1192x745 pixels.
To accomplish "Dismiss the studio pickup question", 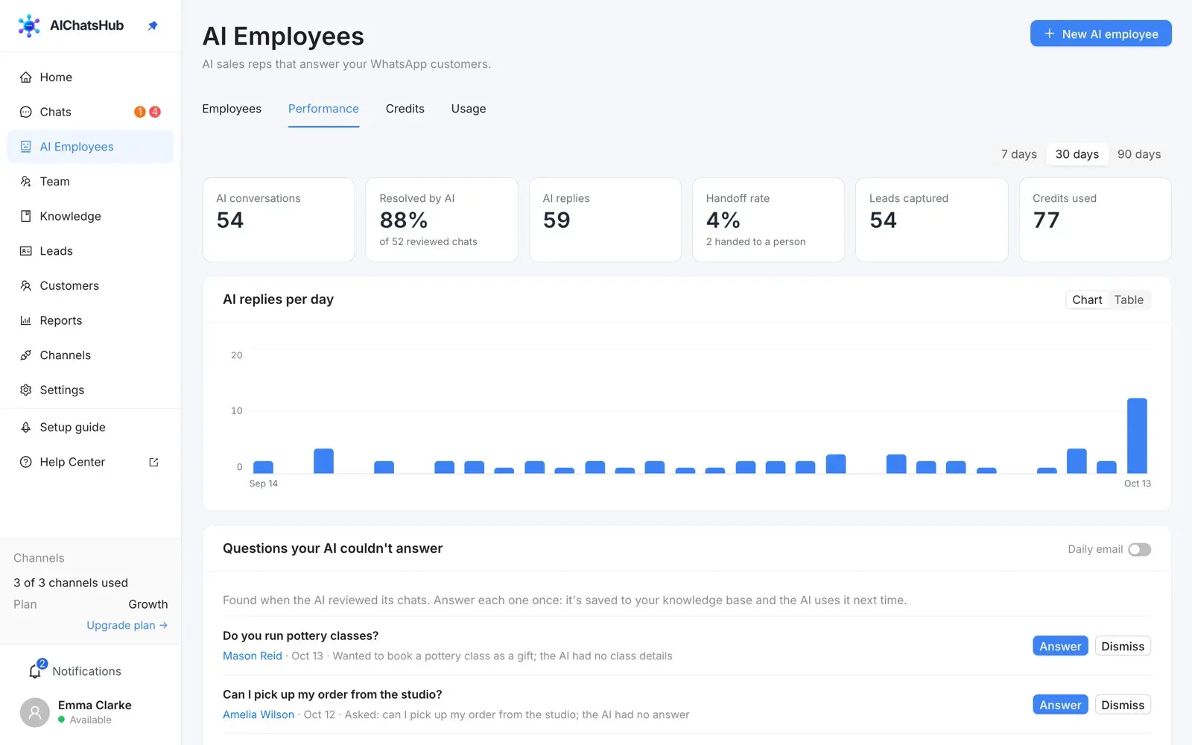I will click(1123, 705).
